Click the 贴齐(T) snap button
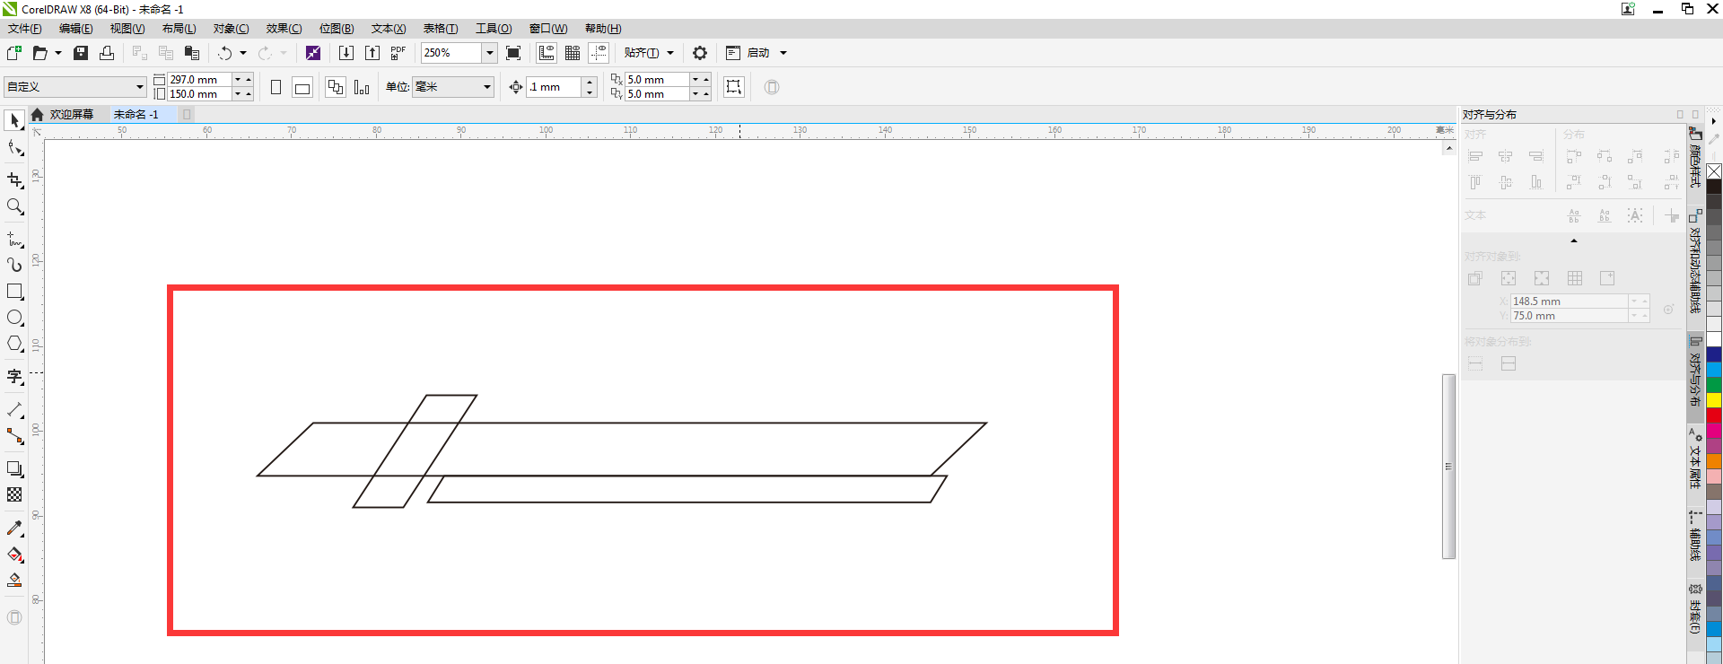Screen dimensions: 1723x664 pyautogui.click(x=641, y=53)
